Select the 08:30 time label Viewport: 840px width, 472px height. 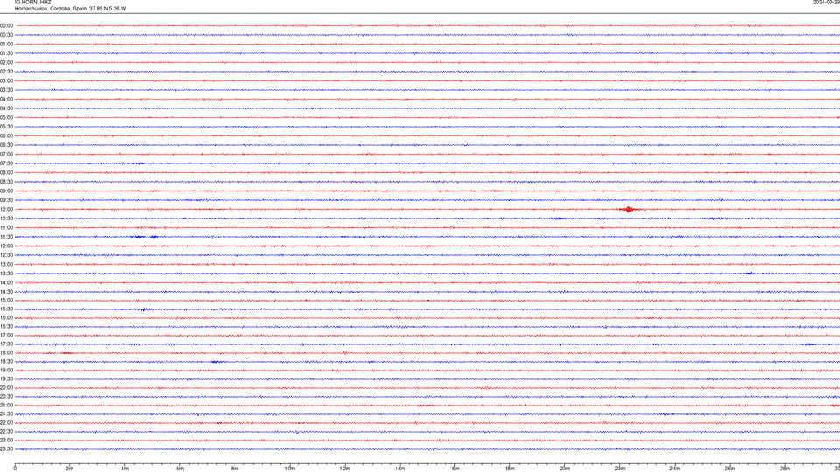[x=6, y=182]
